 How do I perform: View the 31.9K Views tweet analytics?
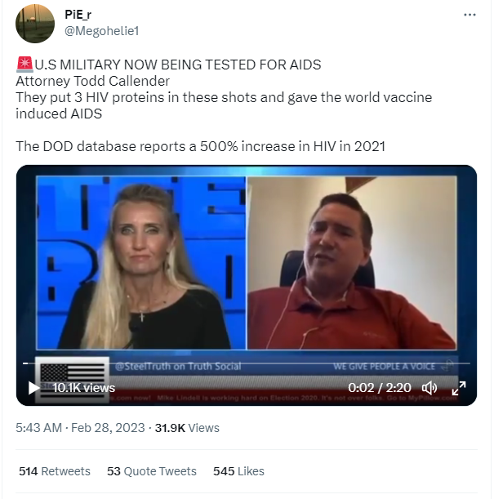point(187,428)
